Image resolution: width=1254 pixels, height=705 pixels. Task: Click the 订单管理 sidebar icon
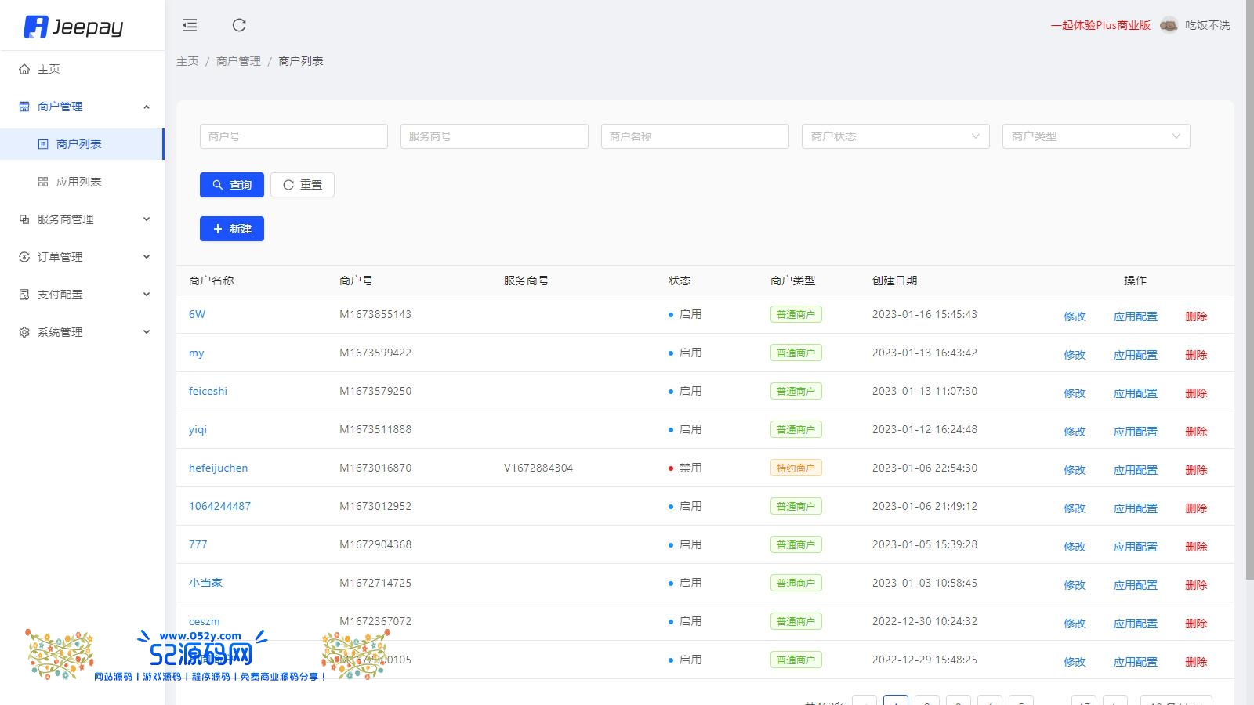[x=24, y=257]
